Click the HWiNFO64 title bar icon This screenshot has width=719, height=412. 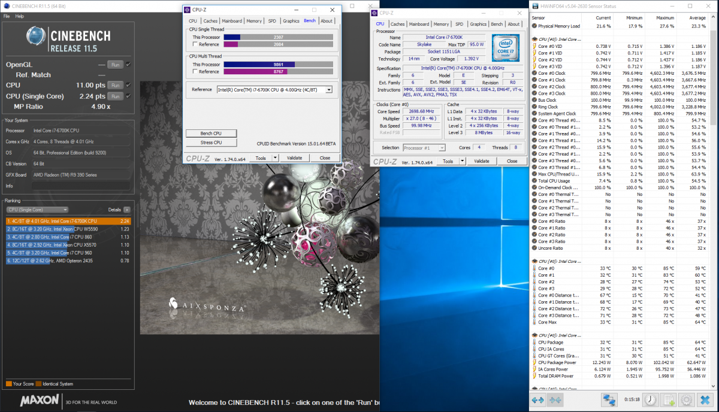pyautogui.click(x=534, y=5)
